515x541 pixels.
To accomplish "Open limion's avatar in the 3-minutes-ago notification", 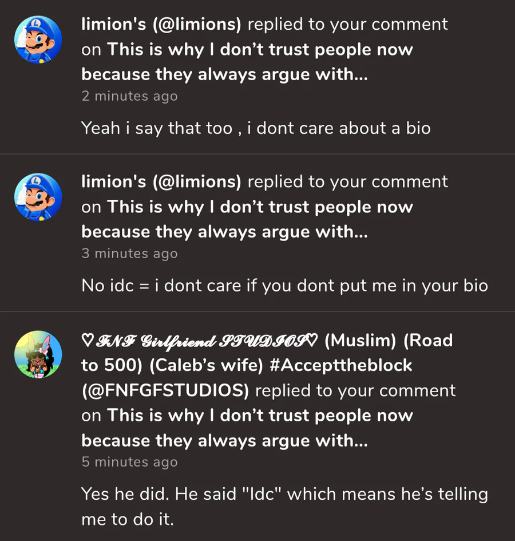I will [38, 197].
